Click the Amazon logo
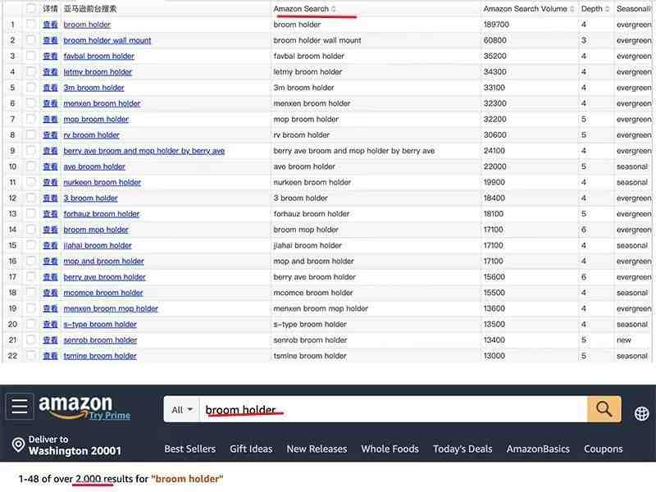The height and width of the screenshot is (492, 656). point(75,405)
